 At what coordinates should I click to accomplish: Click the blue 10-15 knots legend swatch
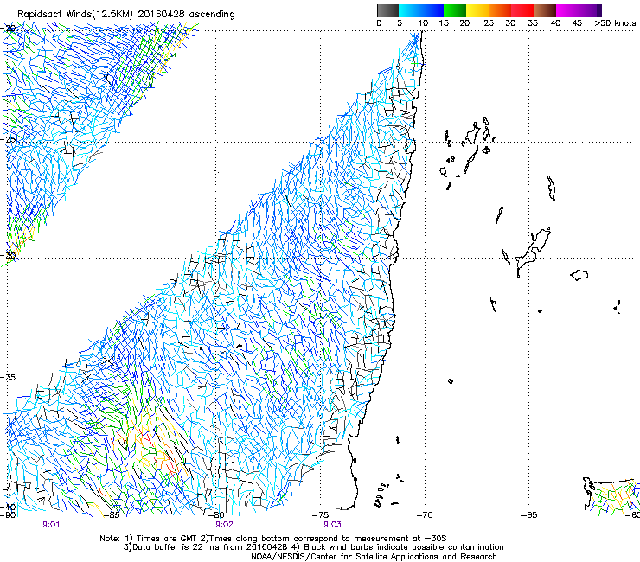pos(432,10)
